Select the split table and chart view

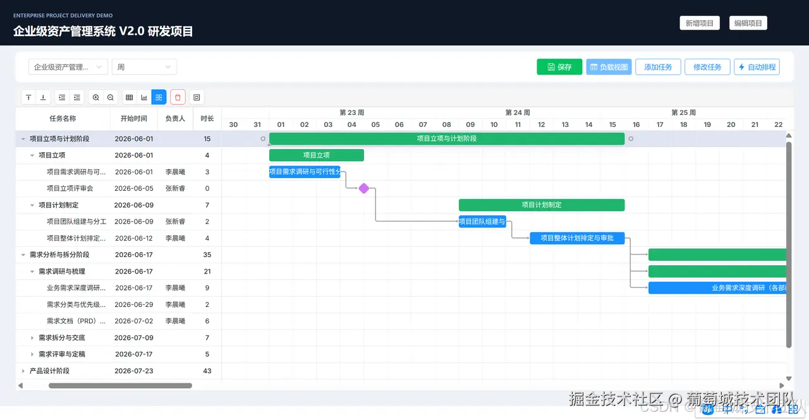pos(159,97)
